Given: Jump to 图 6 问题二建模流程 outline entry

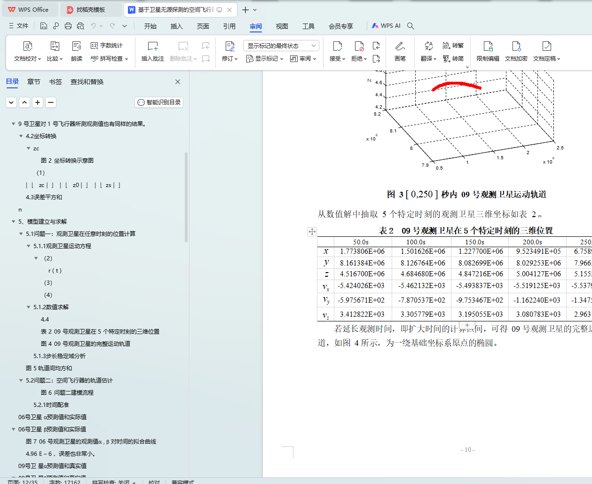Looking at the screenshot, I should (x=67, y=393).
